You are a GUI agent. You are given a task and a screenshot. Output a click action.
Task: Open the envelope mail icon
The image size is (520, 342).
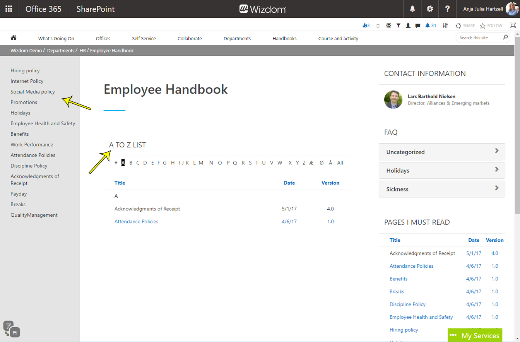tap(388, 26)
